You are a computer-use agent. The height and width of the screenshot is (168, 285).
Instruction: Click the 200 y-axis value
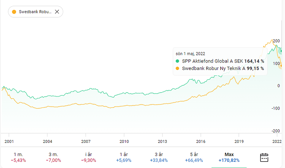pos(276,41)
